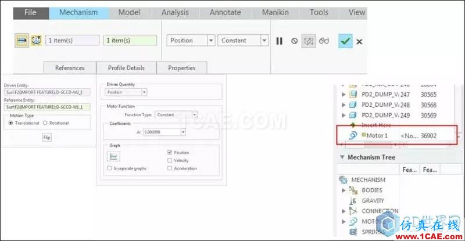The width and height of the screenshot is (465, 241).
Task: Open the Position dropdown in the ribbon
Action: click(x=211, y=40)
